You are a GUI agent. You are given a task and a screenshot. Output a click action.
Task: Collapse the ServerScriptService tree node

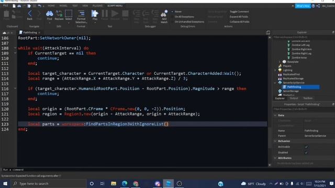[x=275, y=83]
